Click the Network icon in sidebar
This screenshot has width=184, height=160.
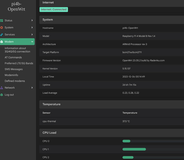(x=2, y=88)
